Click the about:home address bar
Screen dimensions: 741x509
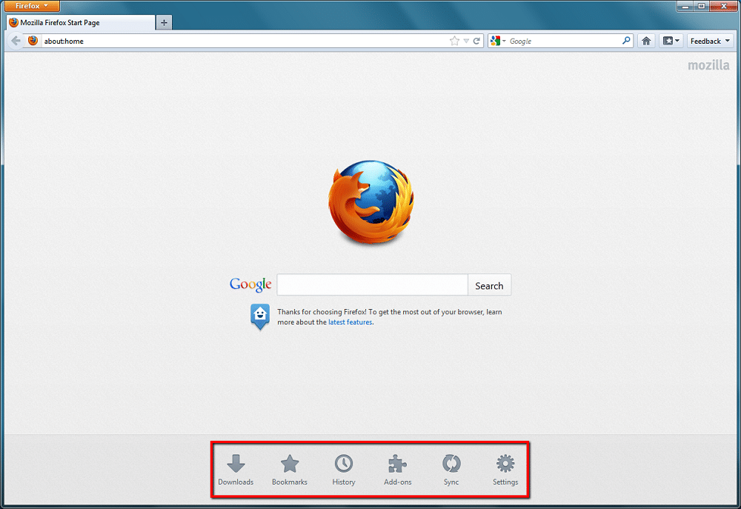[245, 41]
